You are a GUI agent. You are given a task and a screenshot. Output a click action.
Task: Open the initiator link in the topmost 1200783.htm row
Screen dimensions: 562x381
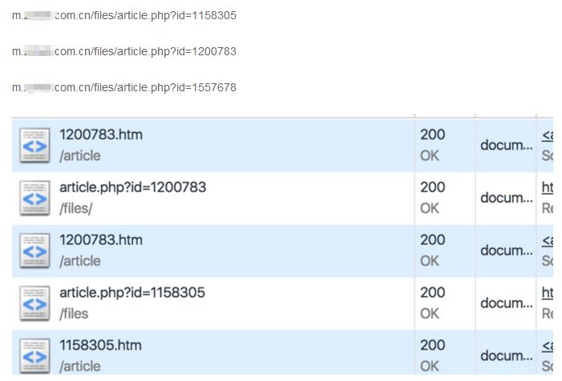(x=548, y=135)
